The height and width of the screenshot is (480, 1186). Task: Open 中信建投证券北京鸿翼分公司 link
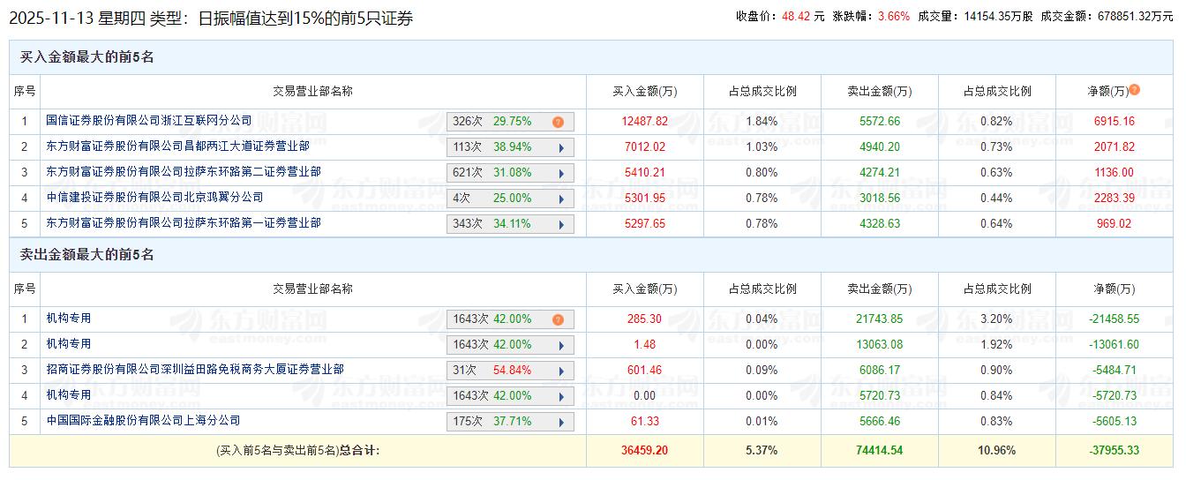pyautogui.click(x=154, y=198)
